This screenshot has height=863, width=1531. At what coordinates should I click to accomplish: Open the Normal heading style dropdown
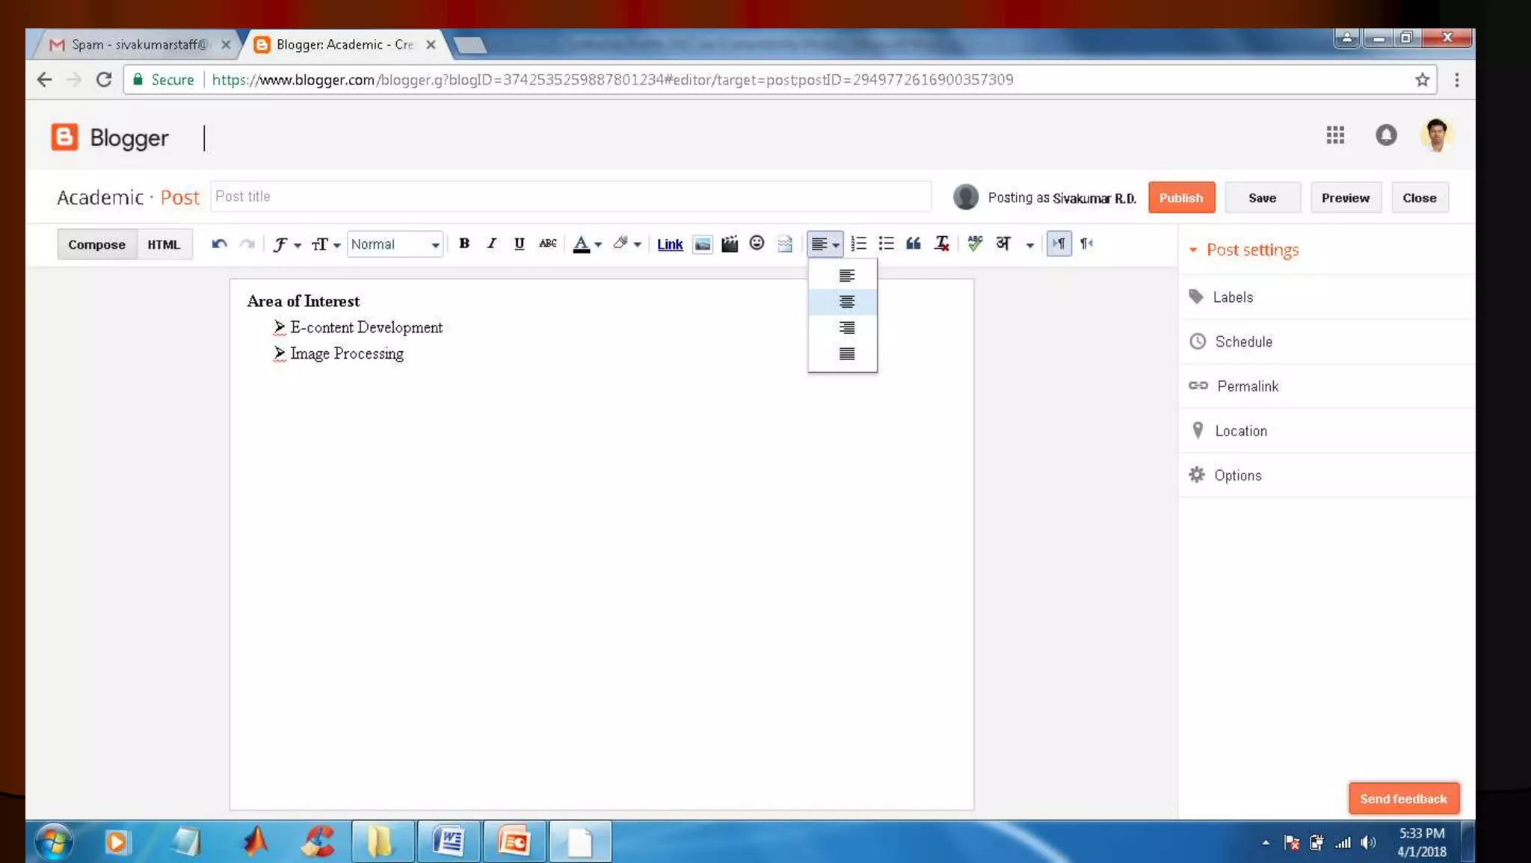click(395, 244)
